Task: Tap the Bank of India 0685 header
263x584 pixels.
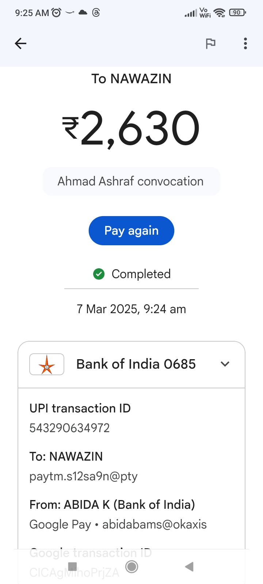Action: [136, 364]
